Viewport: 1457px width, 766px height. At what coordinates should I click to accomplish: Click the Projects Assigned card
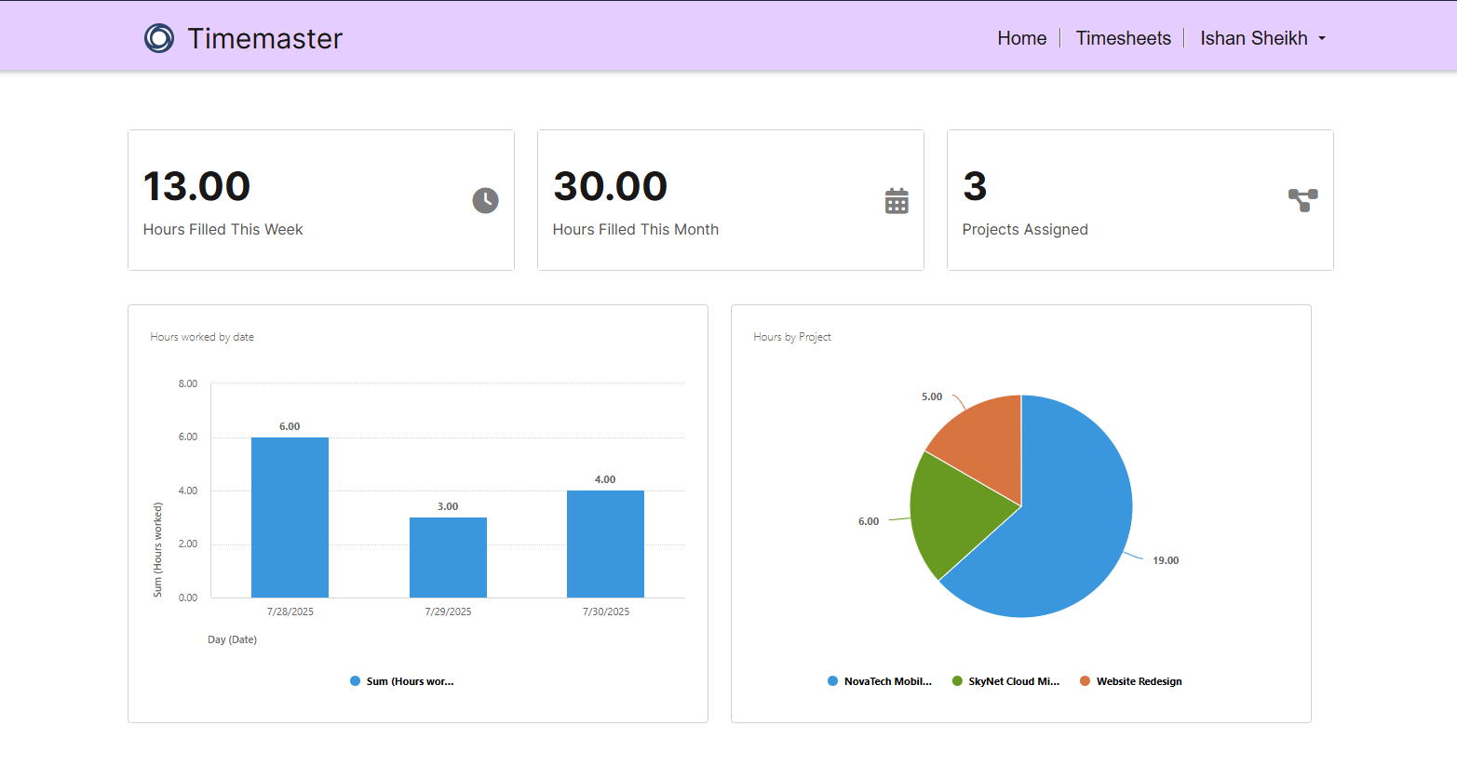click(1140, 200)
